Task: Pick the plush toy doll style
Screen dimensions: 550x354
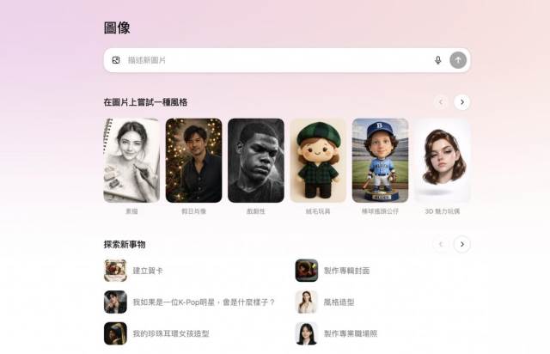Action: 318,161
